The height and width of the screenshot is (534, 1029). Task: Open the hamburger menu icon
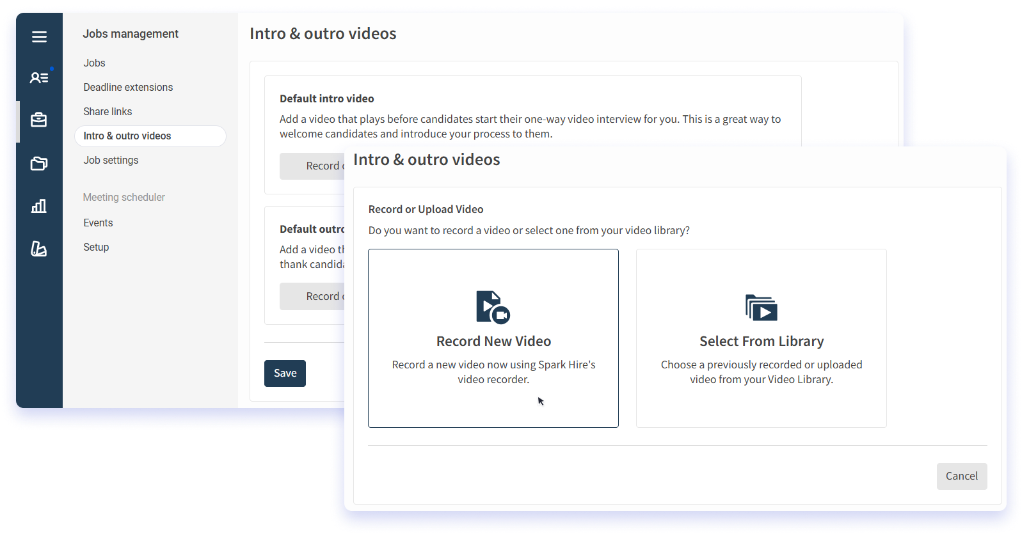39,36
